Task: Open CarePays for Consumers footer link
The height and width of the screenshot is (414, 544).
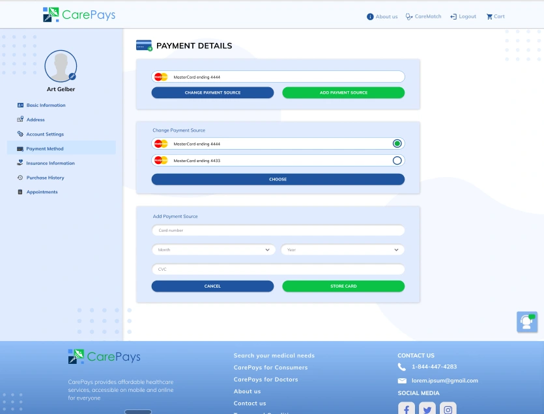Action: click(x=270, y=367)
